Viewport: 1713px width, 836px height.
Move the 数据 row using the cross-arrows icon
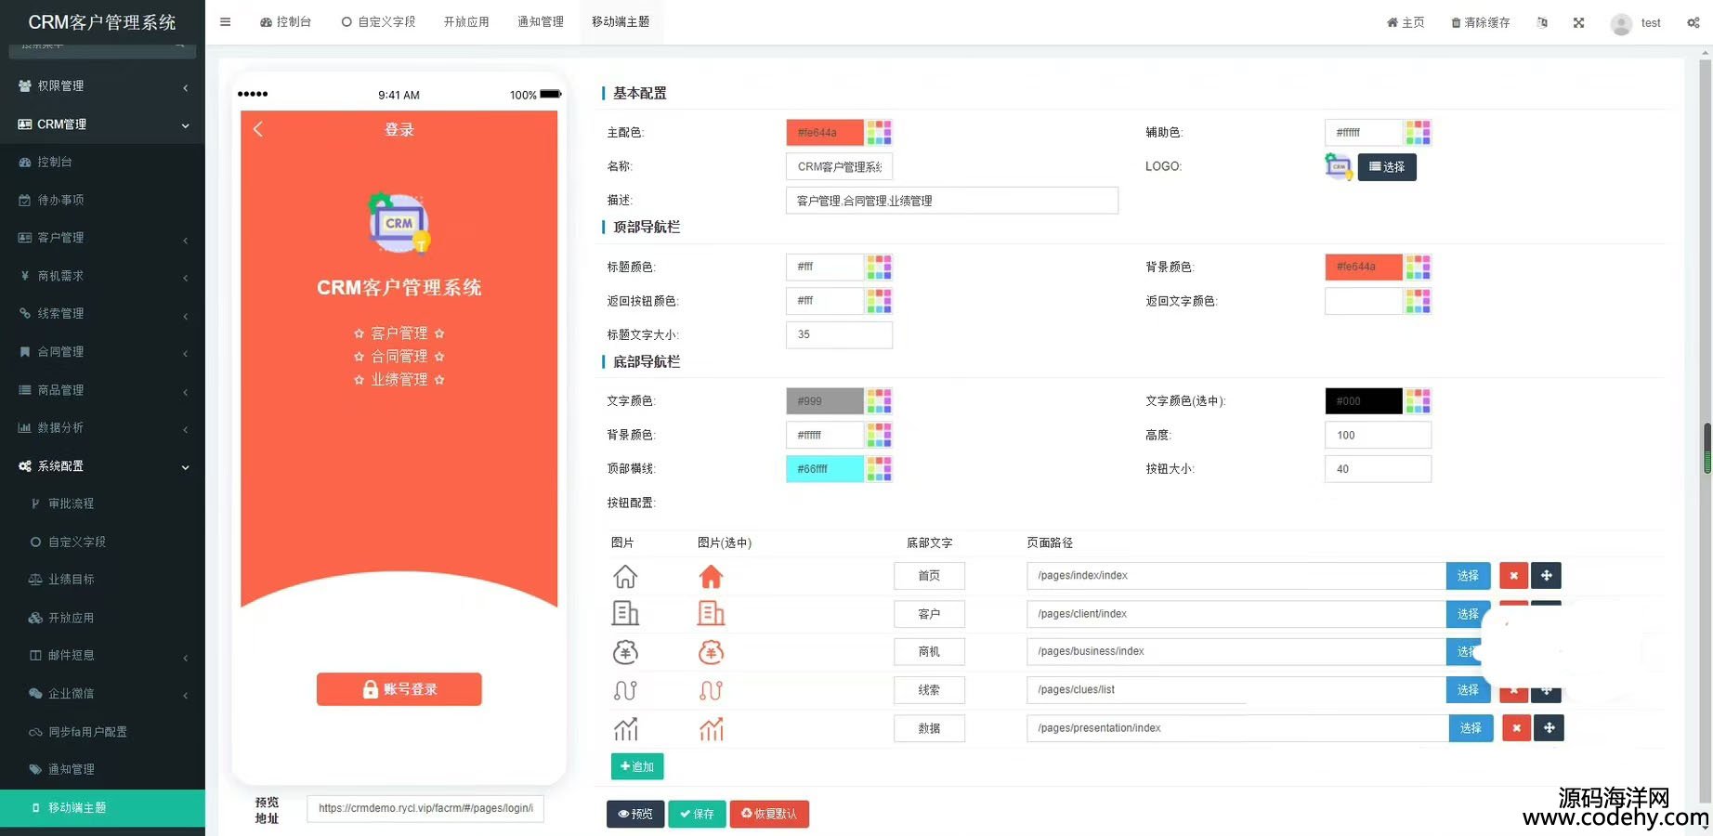[1550, 728]
